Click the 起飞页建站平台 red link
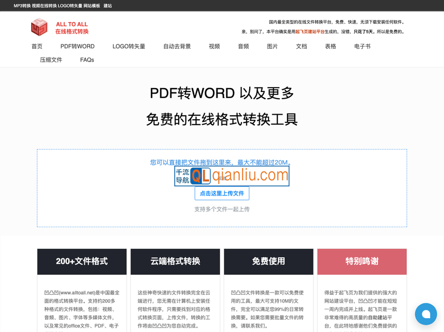Viewport: 444px width, 332px height. tap(310, 32)
